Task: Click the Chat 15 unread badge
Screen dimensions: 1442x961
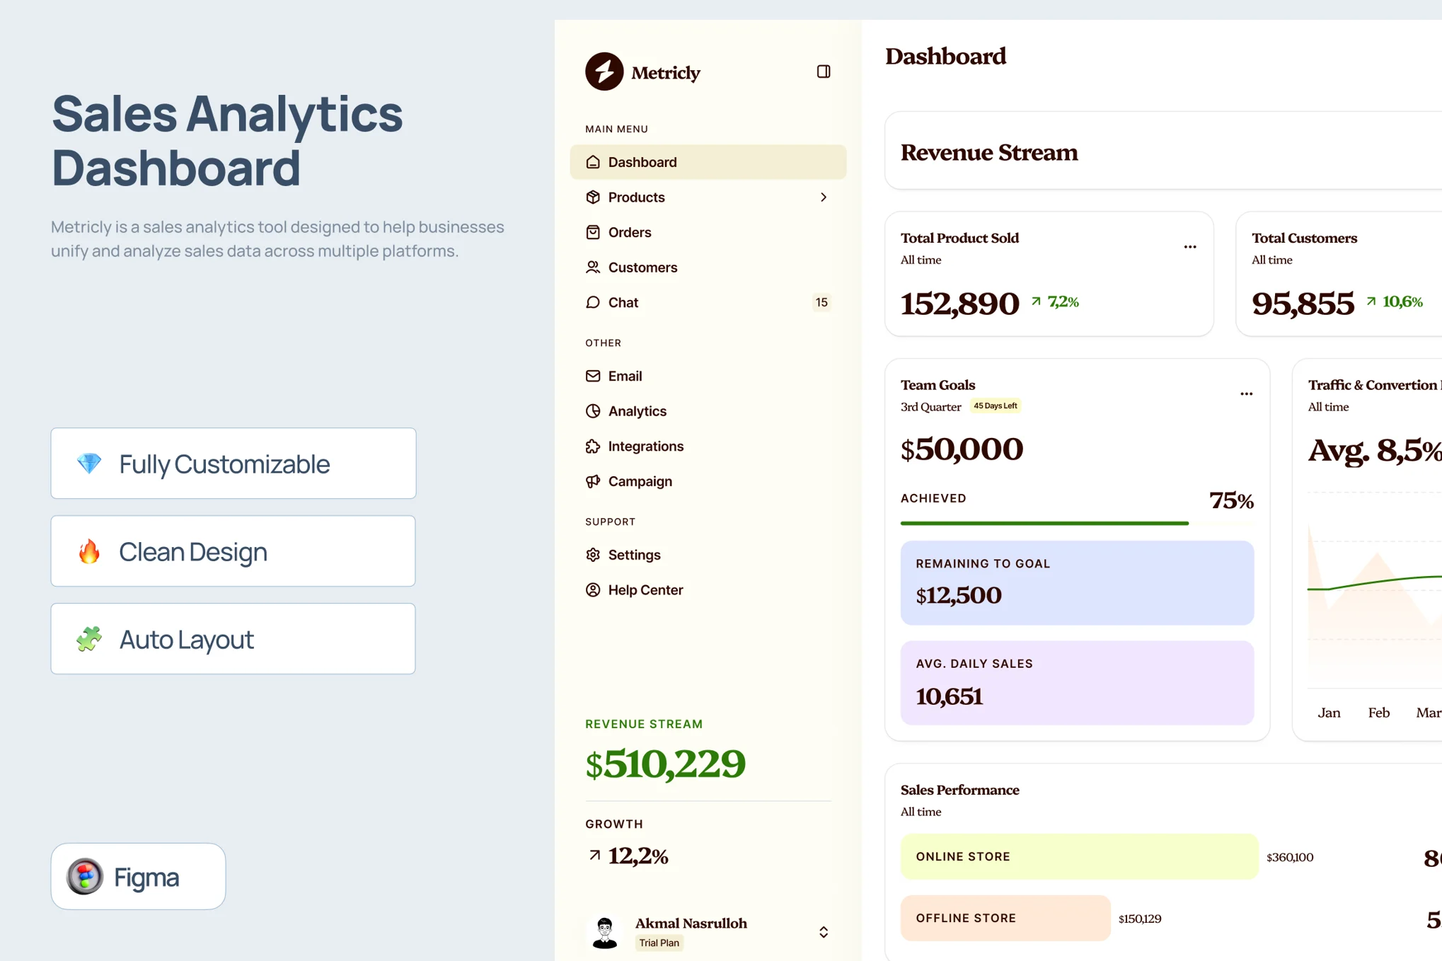Action: pyautogui.click(x=821, y=303)
